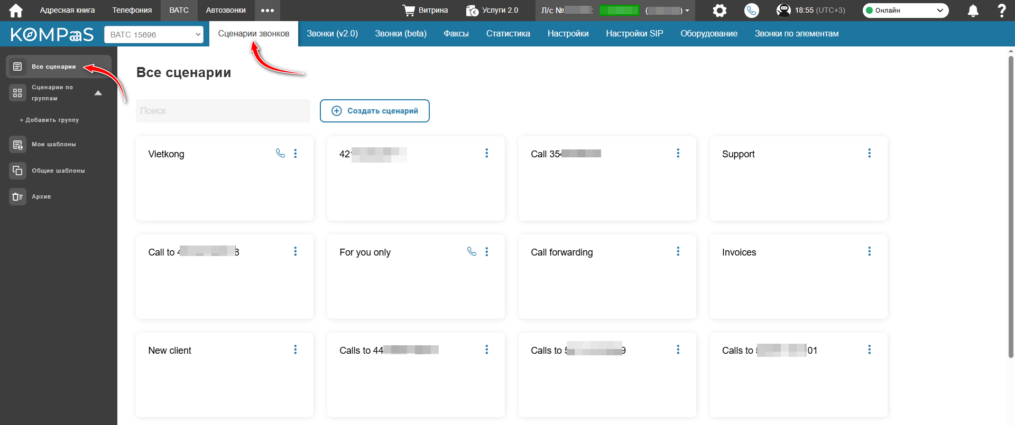
Task: Collapse the Сценарии по группам section
Action: pyautogui.click(x=98, y=93)
